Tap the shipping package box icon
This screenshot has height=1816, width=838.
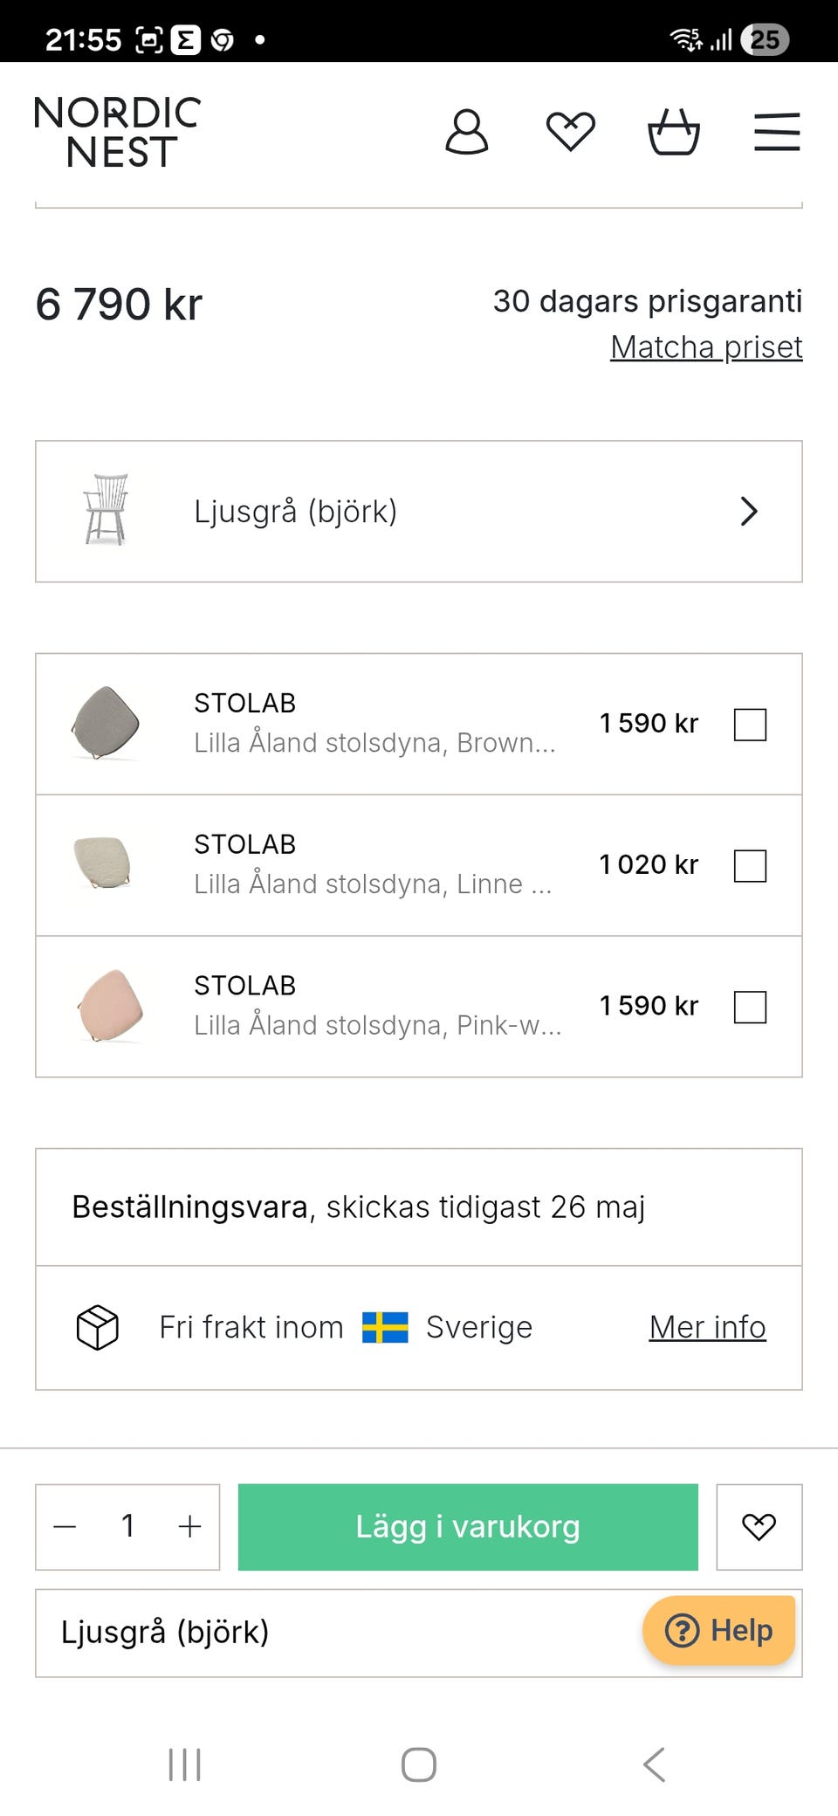pyautogui.click(x=97, y=1328)
